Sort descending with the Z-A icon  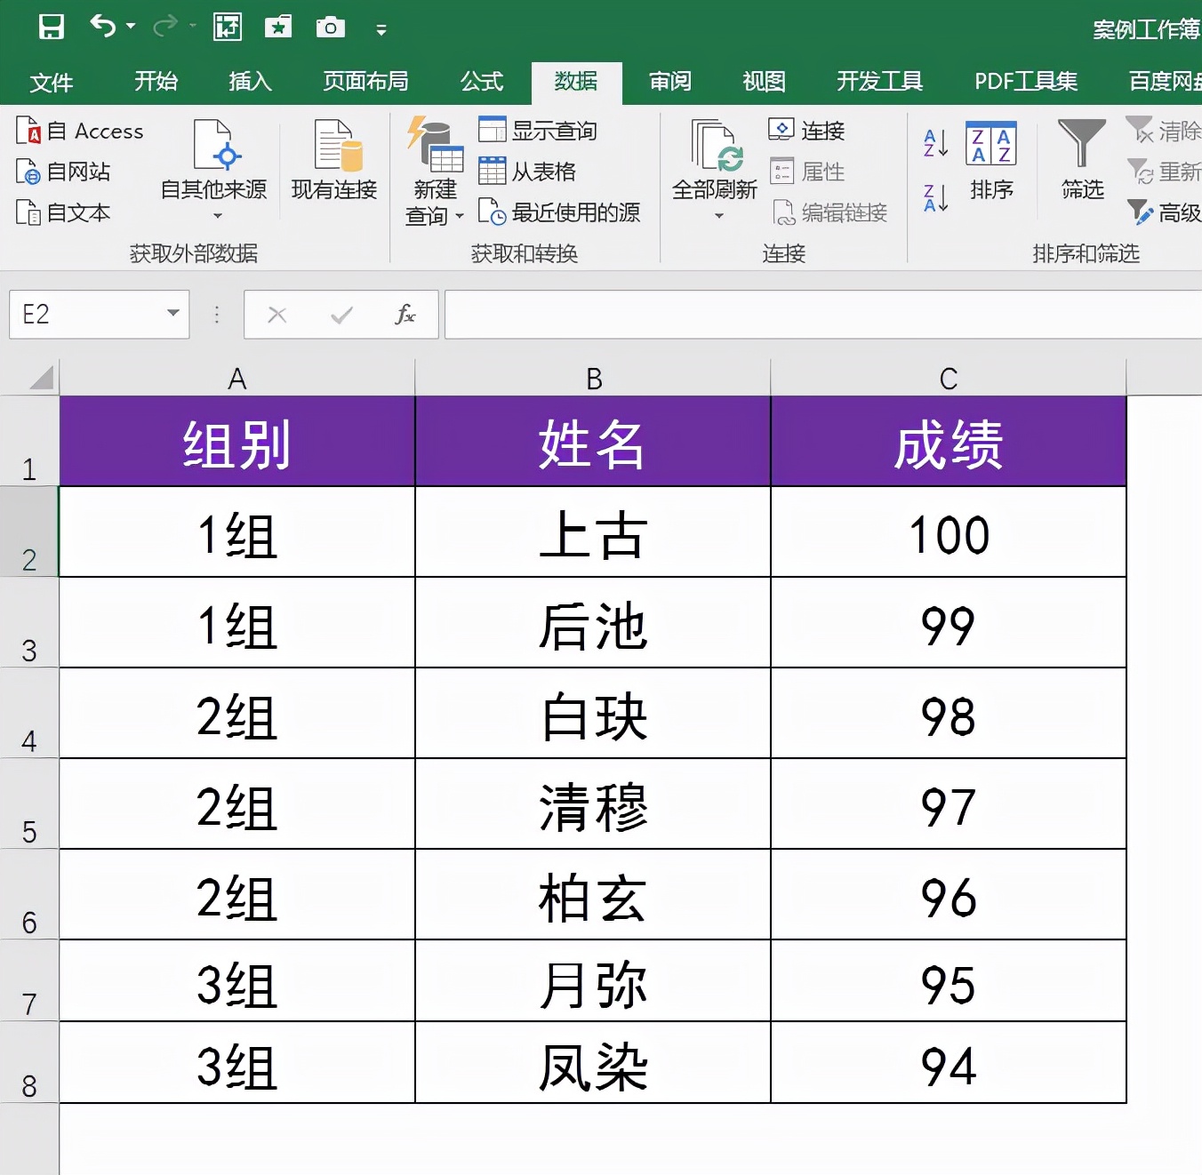[936, 197]
